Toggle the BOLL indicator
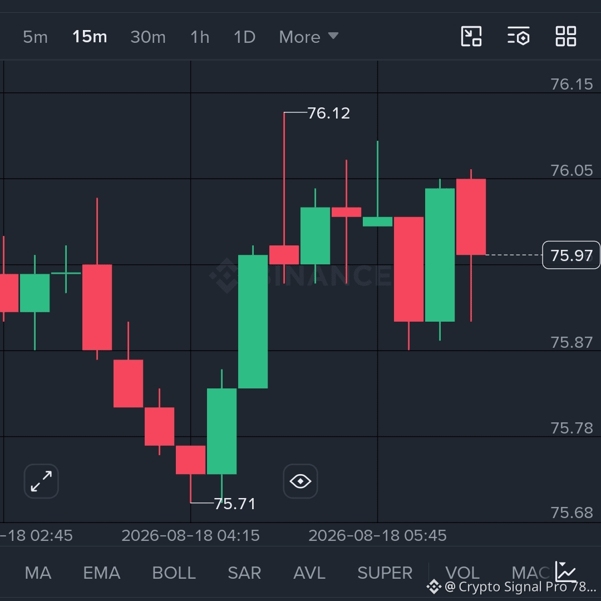 [174, 573]
